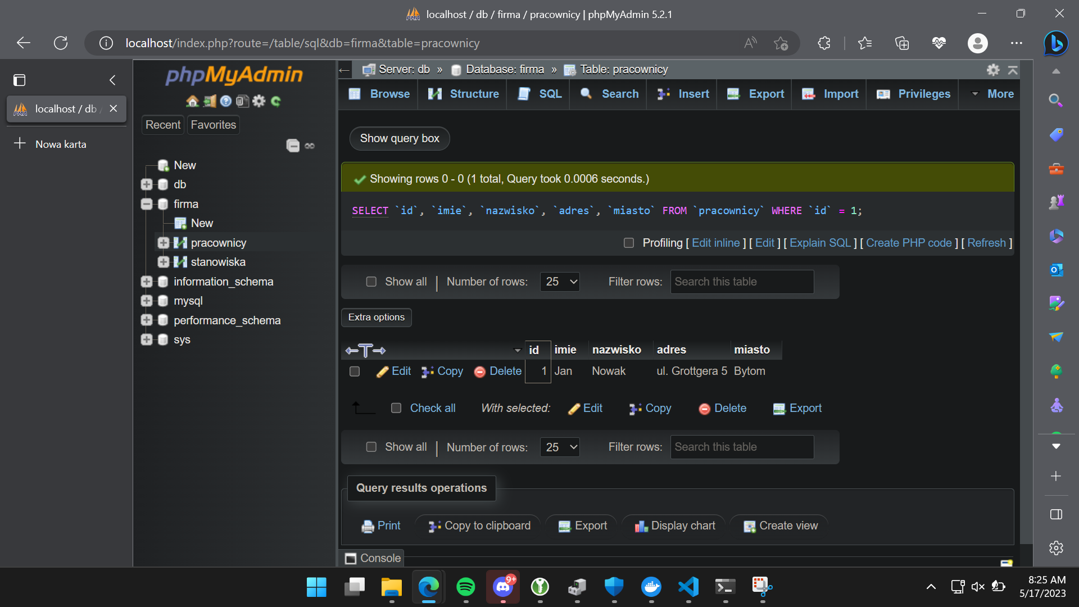The image size is (1079, 607).
Task: Focus upper Filter rows search field
Action: pos(742,282)
